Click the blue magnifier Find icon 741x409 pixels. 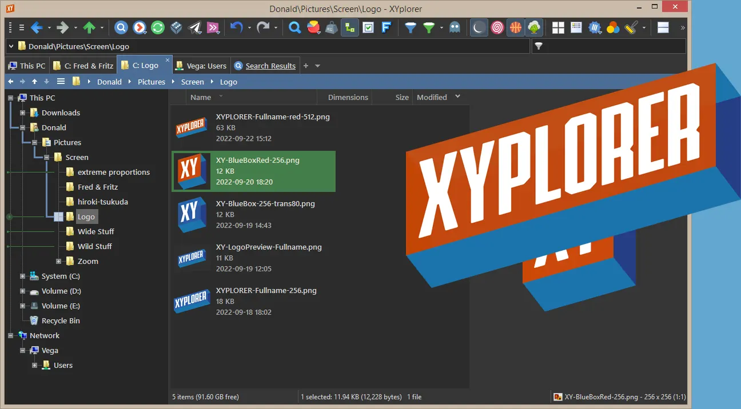click(x=121, y=27)
